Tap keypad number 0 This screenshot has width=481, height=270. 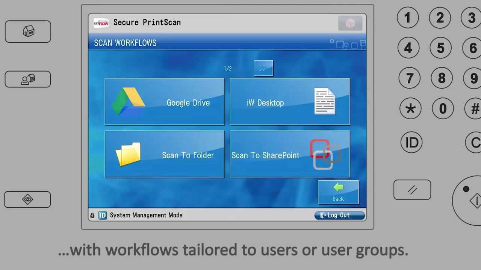click(x=443, y=109)
